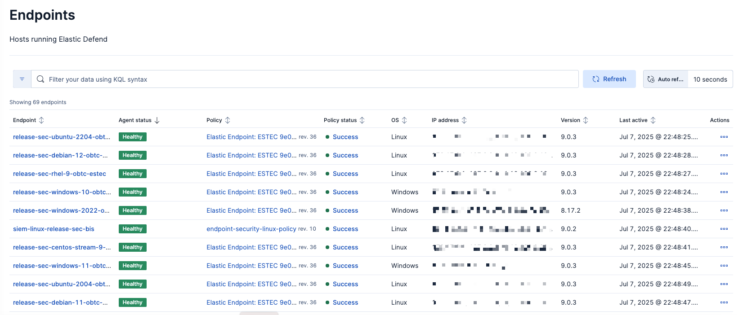
Task: View Success policy status for release-sec-windows-11
Action: [x=345, y=266]
